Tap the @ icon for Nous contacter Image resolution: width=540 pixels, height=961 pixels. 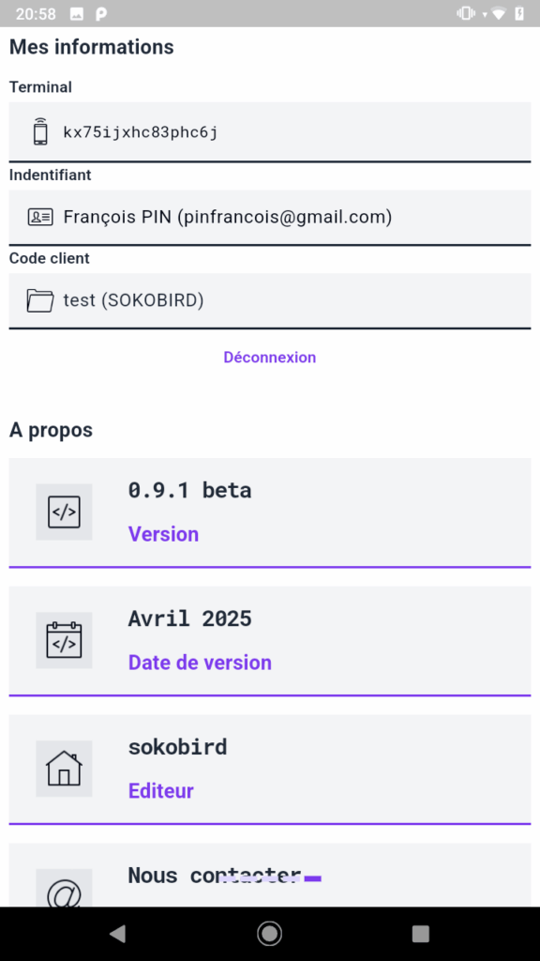[x=64, y=889]
